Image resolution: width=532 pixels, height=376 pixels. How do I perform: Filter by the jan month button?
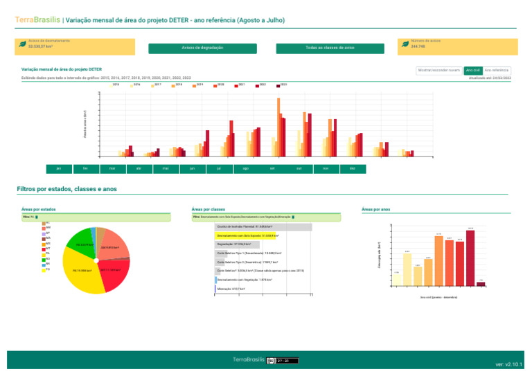point(59,169)
